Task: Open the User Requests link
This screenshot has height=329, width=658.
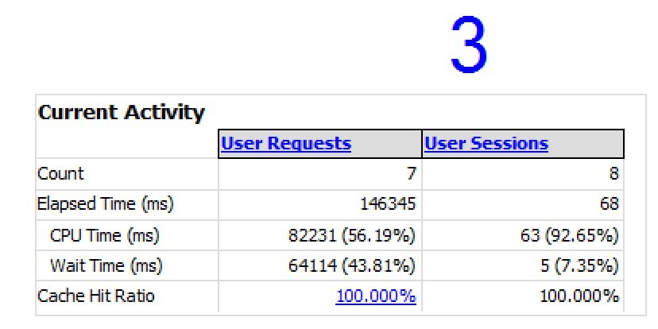Action: pos(286,144)
